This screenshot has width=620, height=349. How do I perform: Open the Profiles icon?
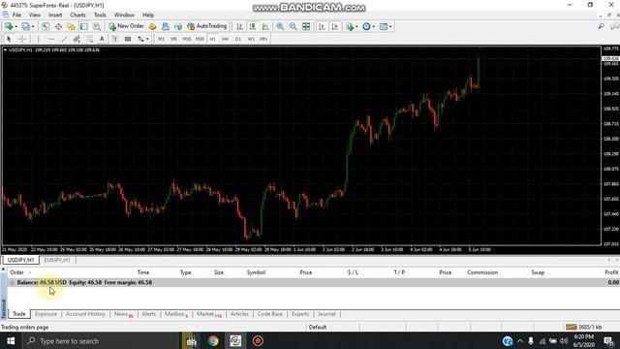[x=25, y=26]
